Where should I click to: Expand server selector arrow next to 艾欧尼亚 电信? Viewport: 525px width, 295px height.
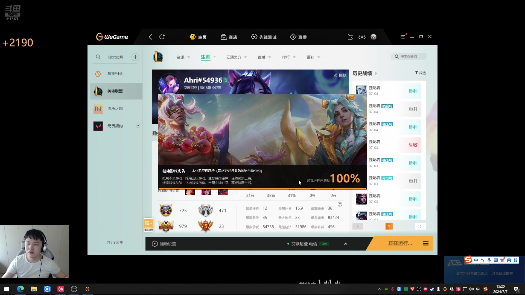point(345,244)
